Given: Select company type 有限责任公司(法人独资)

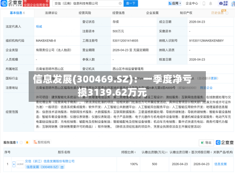Looking at the screenshot, I should coord(54,50).
